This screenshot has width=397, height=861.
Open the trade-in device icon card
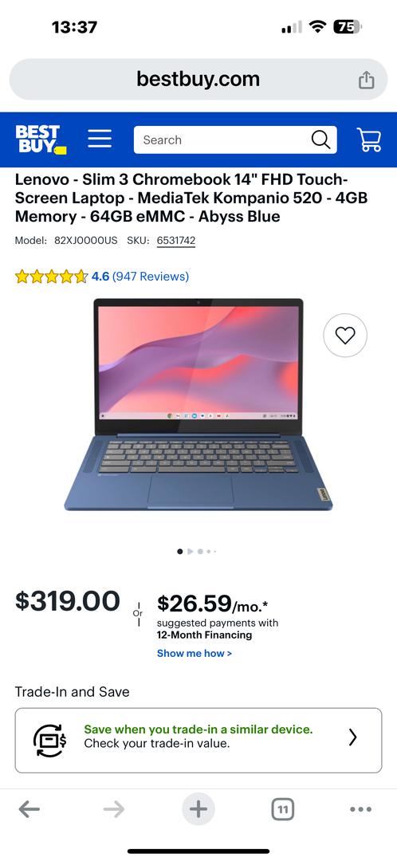[198, 740]
